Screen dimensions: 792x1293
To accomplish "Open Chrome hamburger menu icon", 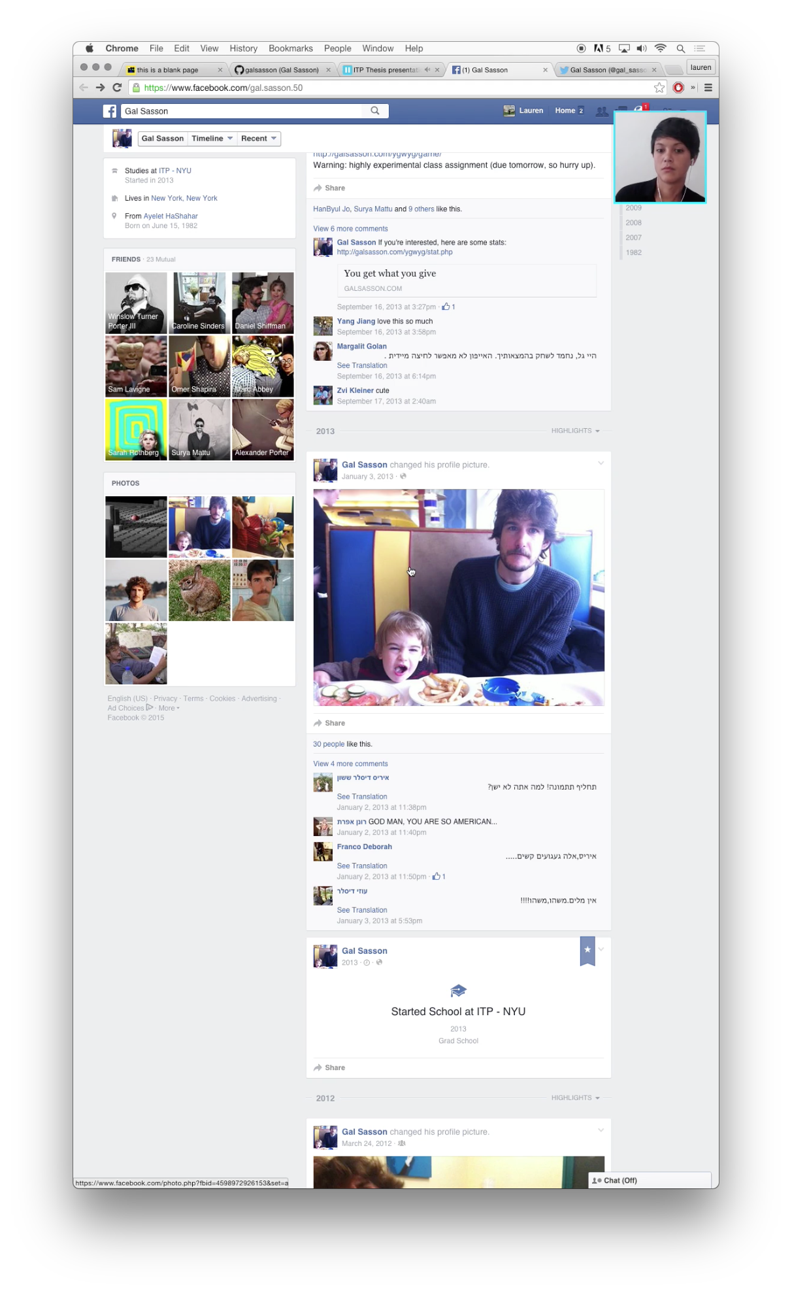I will [708, 88].
